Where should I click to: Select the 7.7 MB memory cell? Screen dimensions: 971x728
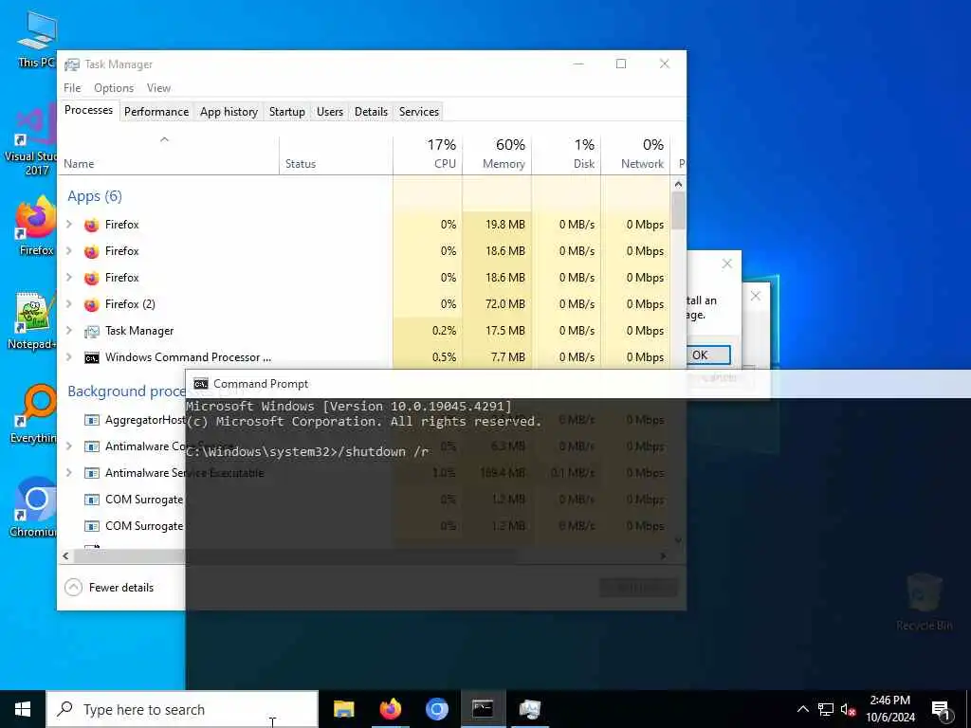click(x=497, y=357)
